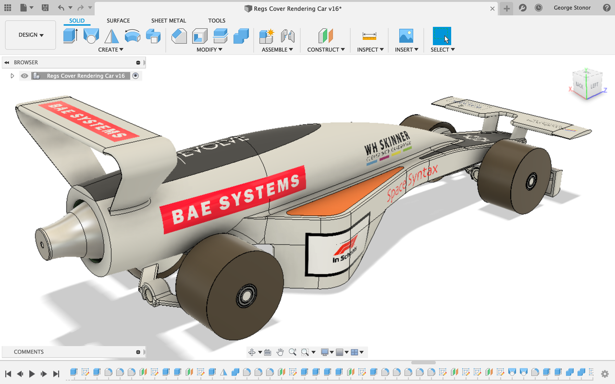
Task: Step forward one timeline feature
Action: [x=44, y=374]
